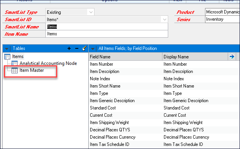Viewport: 240px width, 149px height.
Task: Click the SmartList Type label
Action: point(21,12)
